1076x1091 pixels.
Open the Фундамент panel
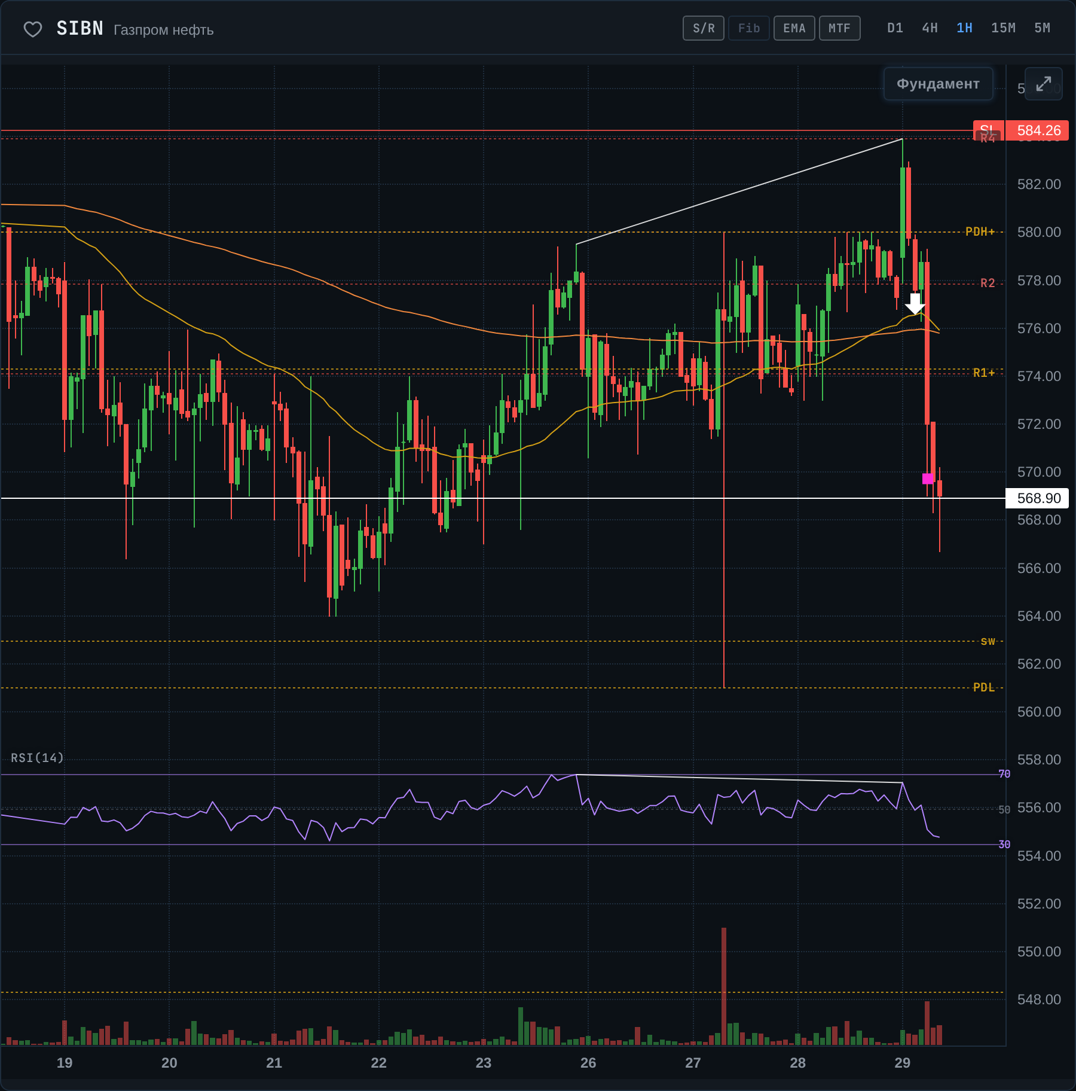938,84
